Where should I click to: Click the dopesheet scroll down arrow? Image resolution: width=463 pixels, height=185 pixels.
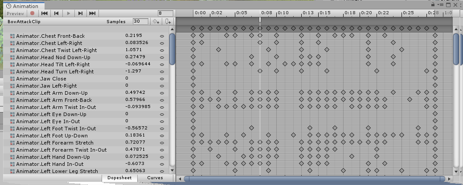tap(456, 171)
